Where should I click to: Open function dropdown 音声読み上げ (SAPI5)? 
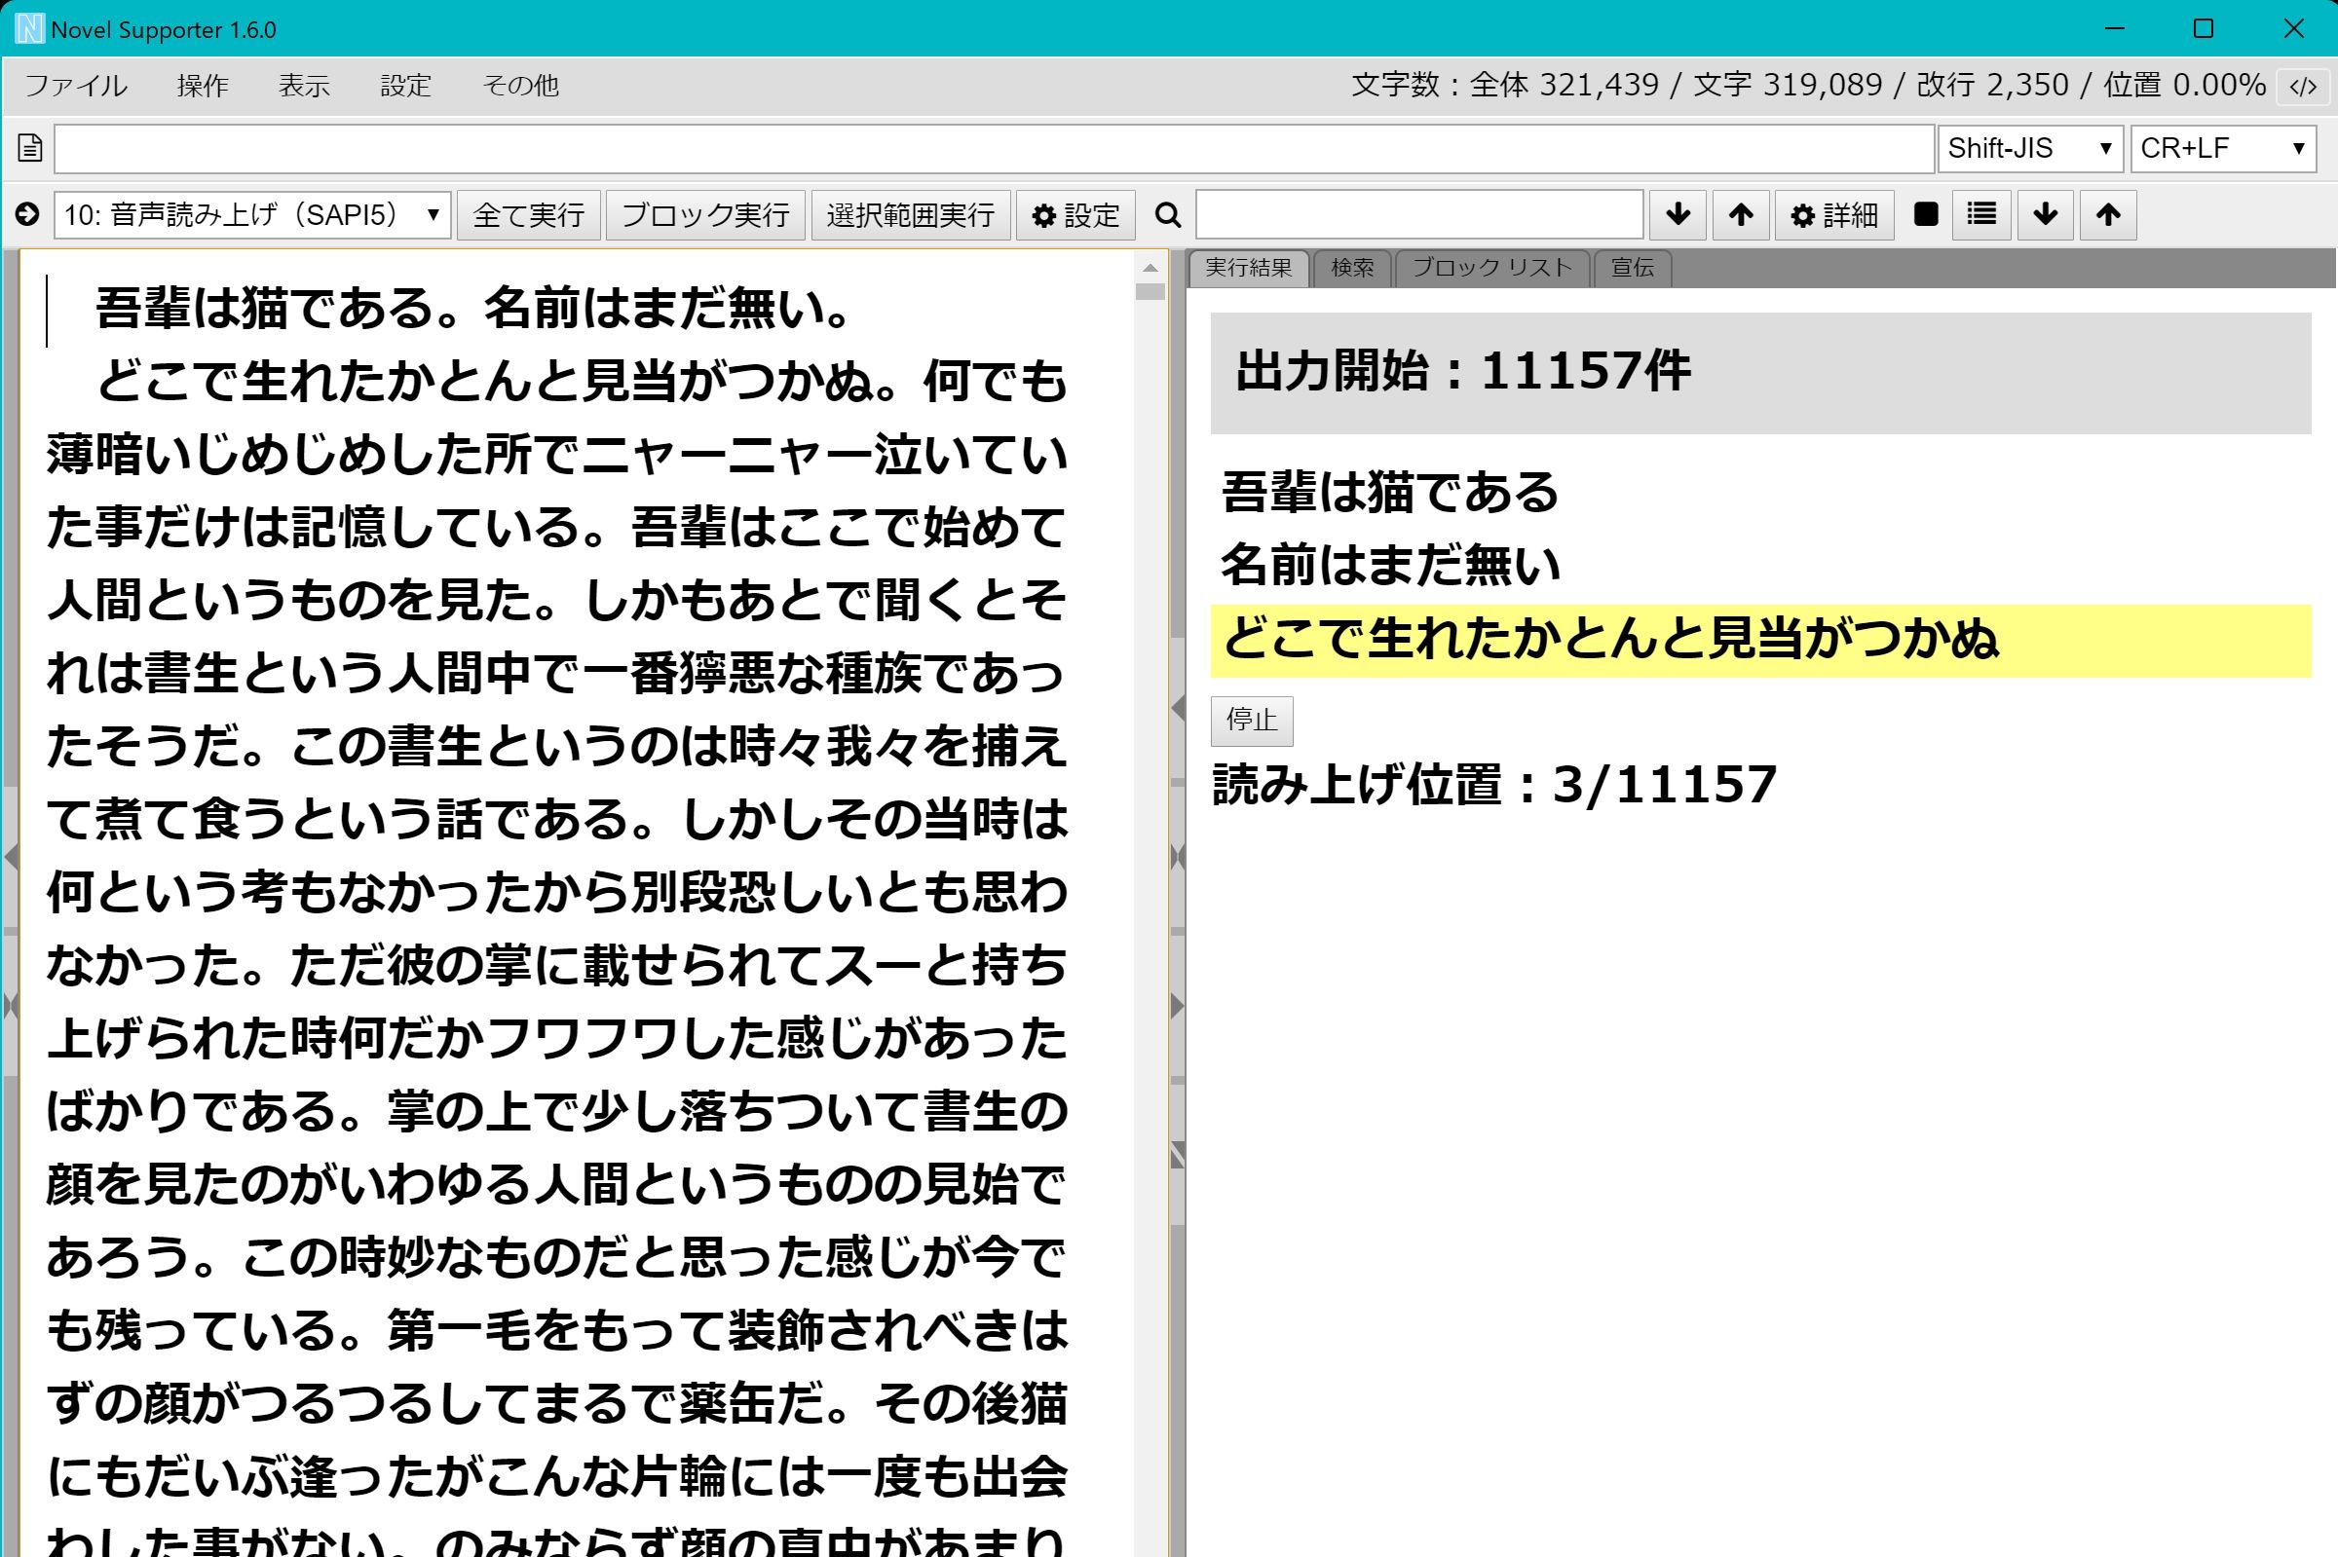[x=252, y=215]
